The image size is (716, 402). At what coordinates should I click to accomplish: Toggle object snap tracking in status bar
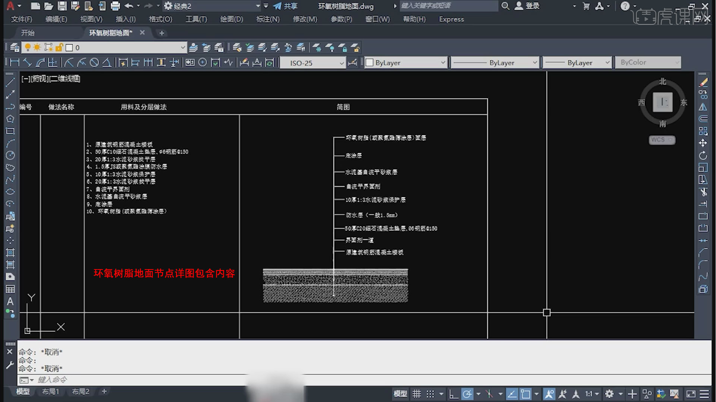tap(512, 394)
